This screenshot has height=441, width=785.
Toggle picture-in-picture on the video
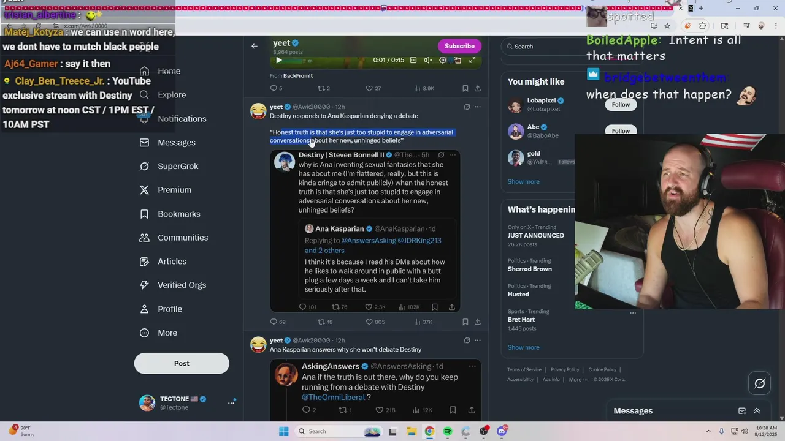tap(458, 60)
